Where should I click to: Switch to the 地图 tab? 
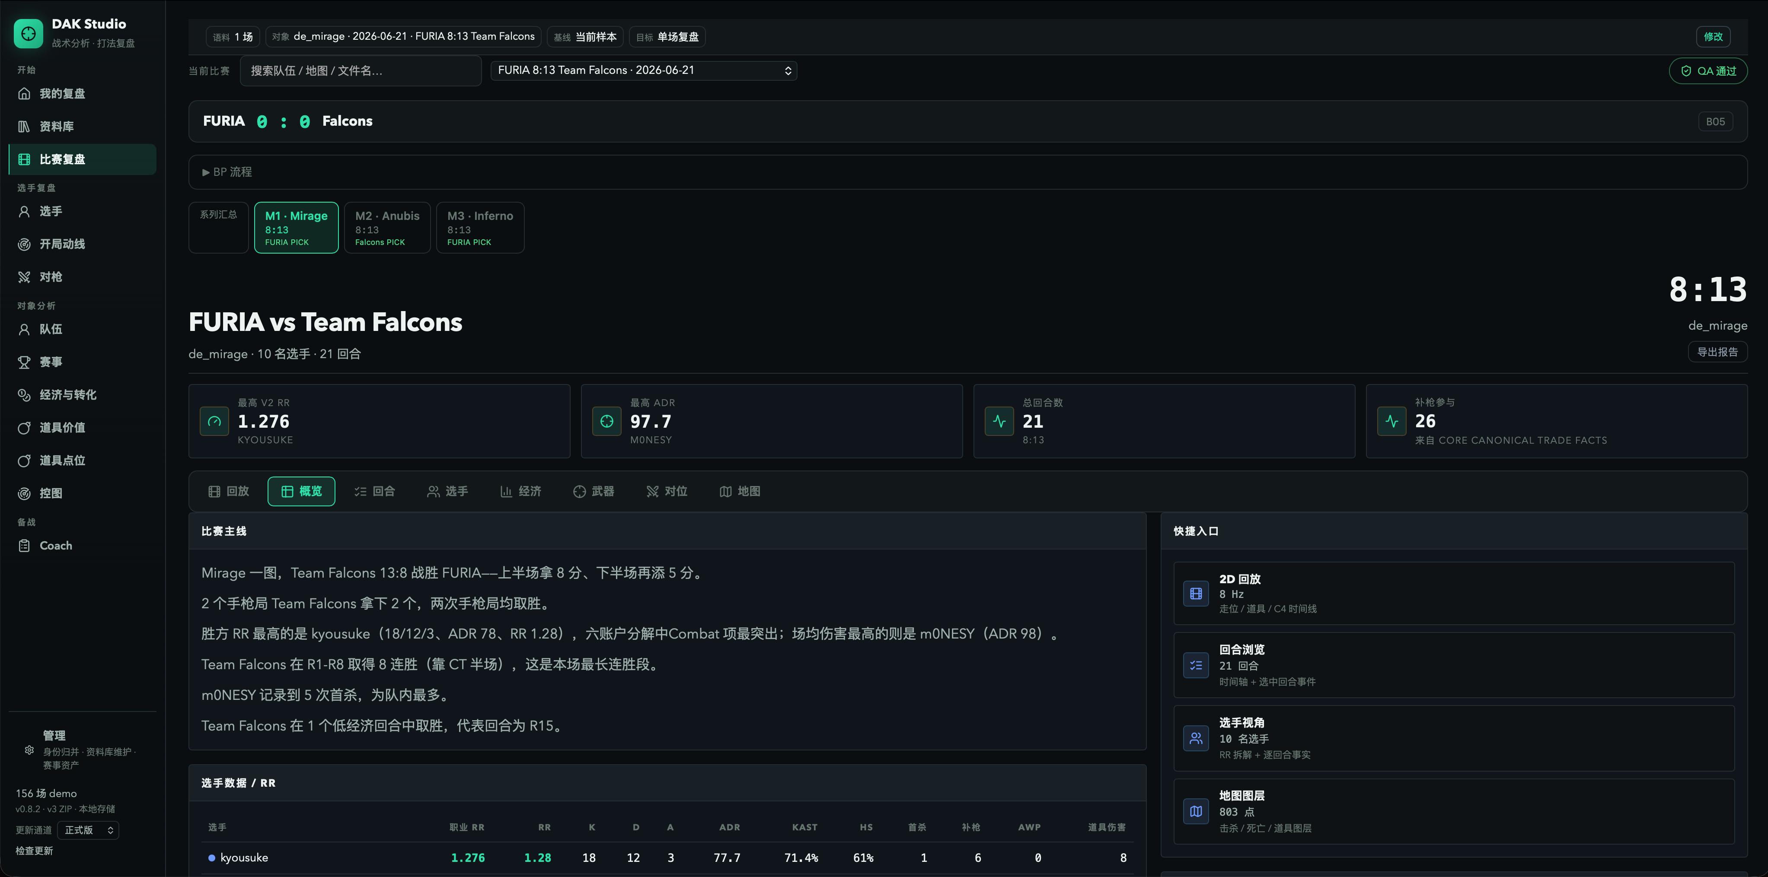(x=740, y=491)
